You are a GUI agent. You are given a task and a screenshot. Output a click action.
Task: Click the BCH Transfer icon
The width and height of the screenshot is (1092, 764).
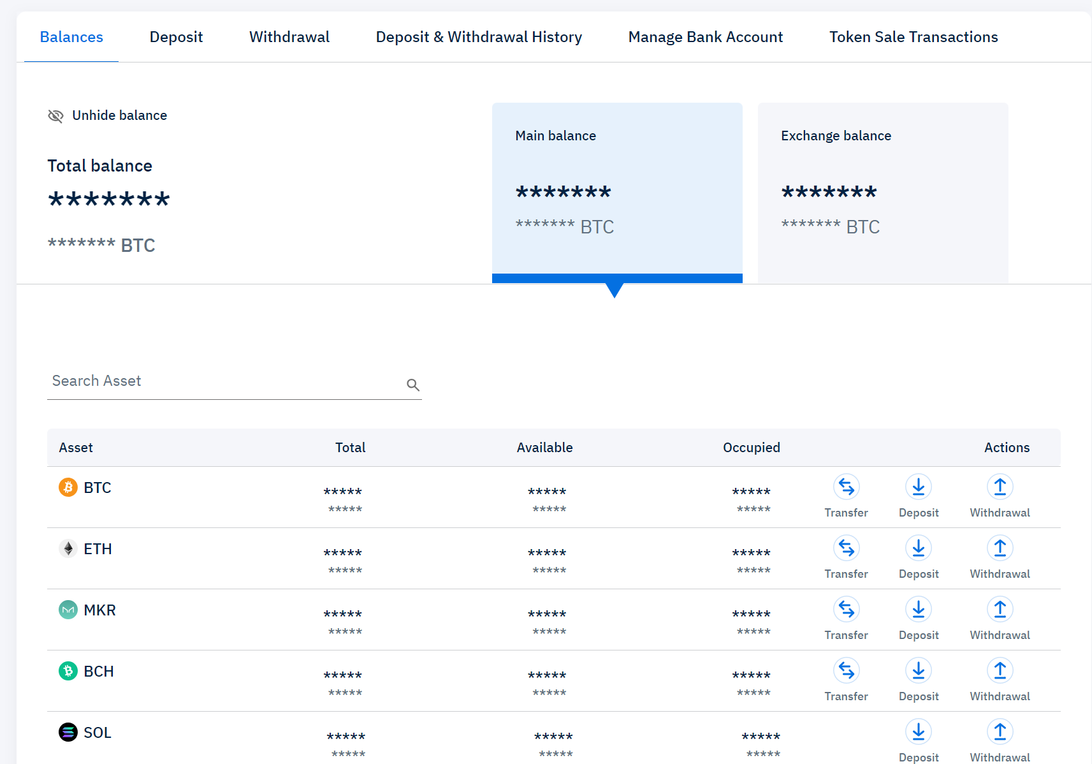(x=846, y=671)
